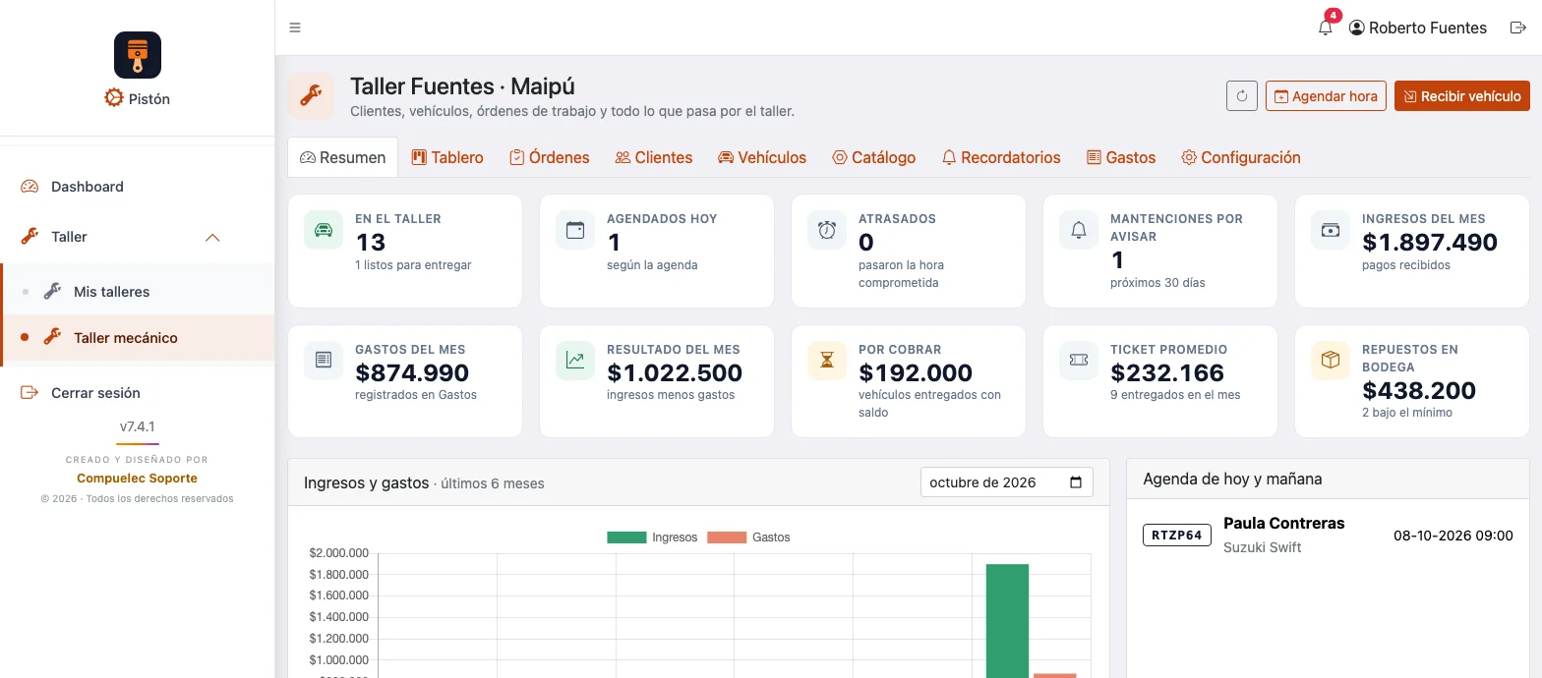The image size is (1542, 678).
Task: Toggle the hamburger sidebar menu
Action: point(295,28)
